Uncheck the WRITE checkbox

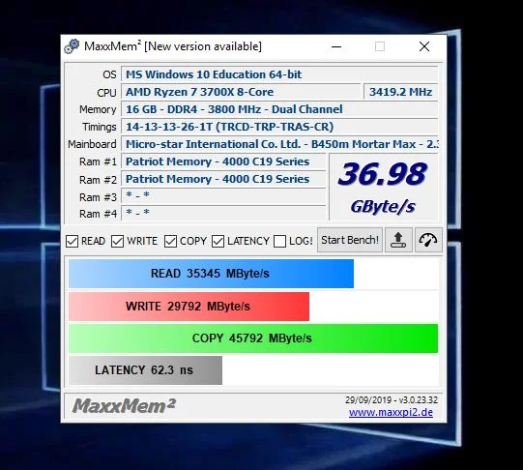point(117,241)
